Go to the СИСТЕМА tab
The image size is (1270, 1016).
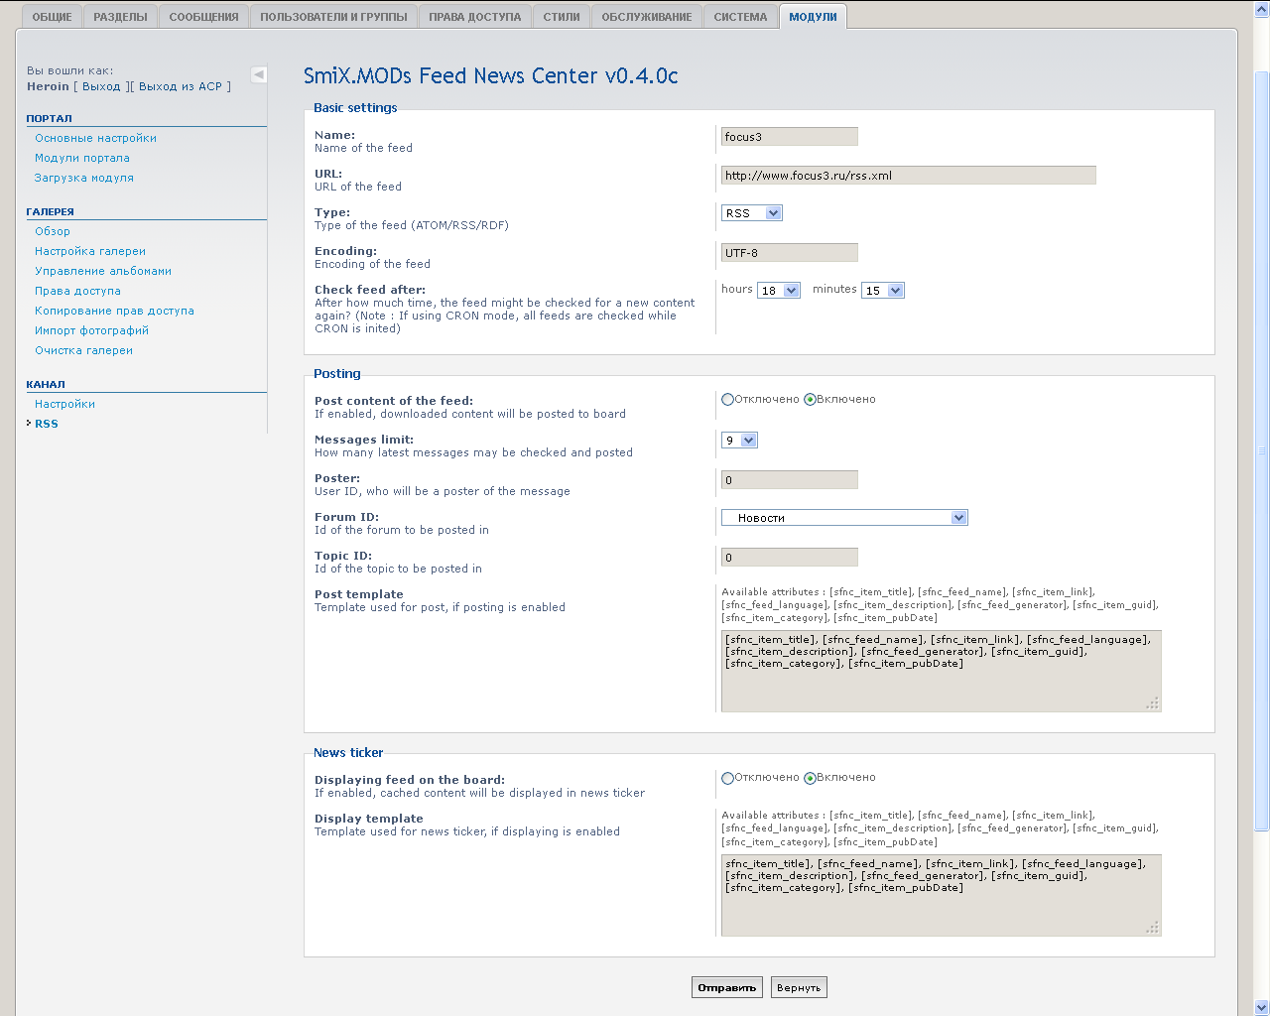[x=740, y=17]
